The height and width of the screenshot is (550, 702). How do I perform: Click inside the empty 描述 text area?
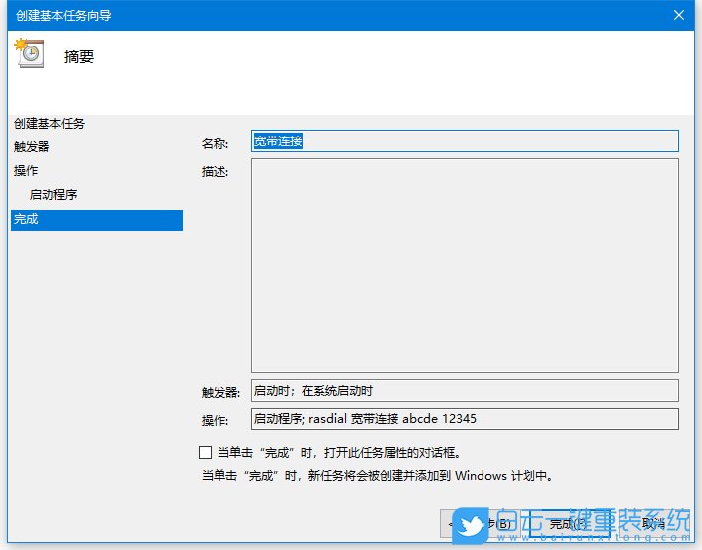465,265
